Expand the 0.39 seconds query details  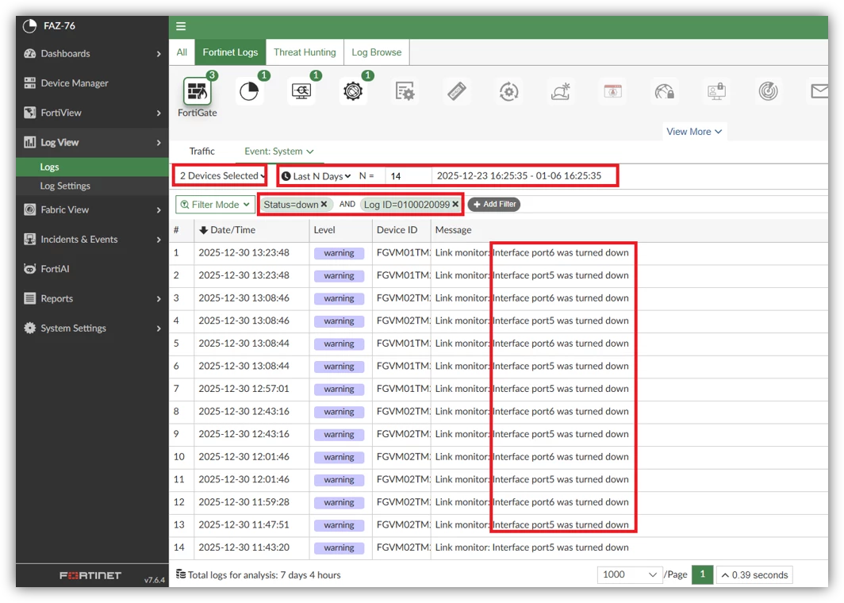[x=754, y=575]
